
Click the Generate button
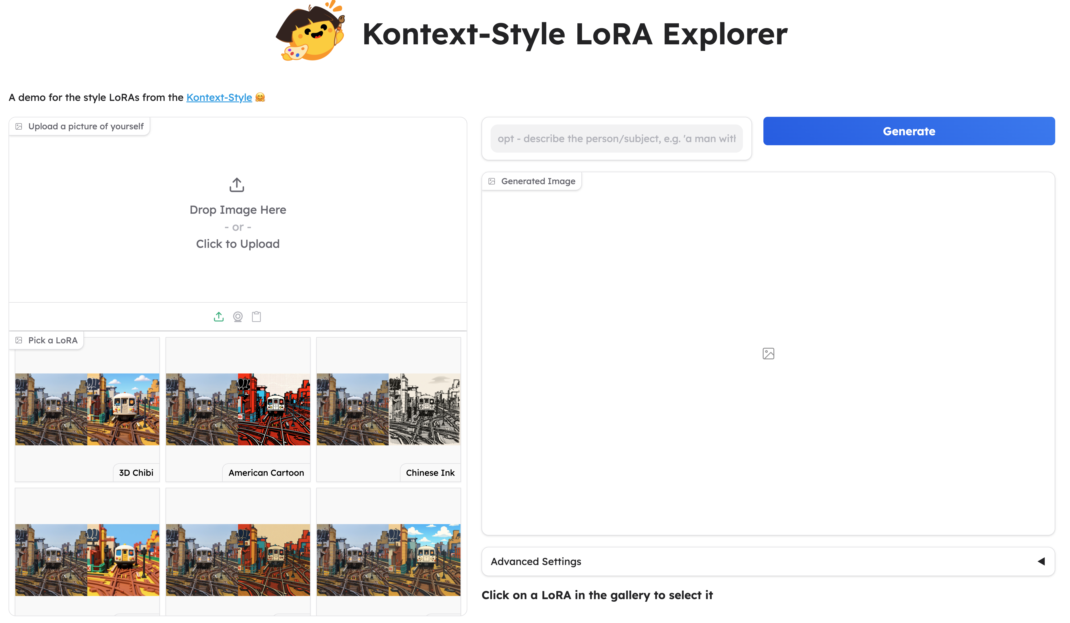(909, 131)
